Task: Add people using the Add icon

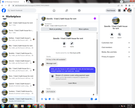Action: pos(64,43)
